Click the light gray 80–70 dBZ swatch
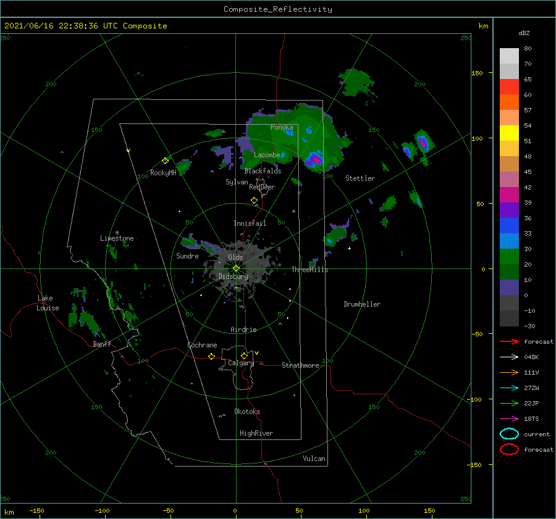556x519 pixels. point(509,56)
